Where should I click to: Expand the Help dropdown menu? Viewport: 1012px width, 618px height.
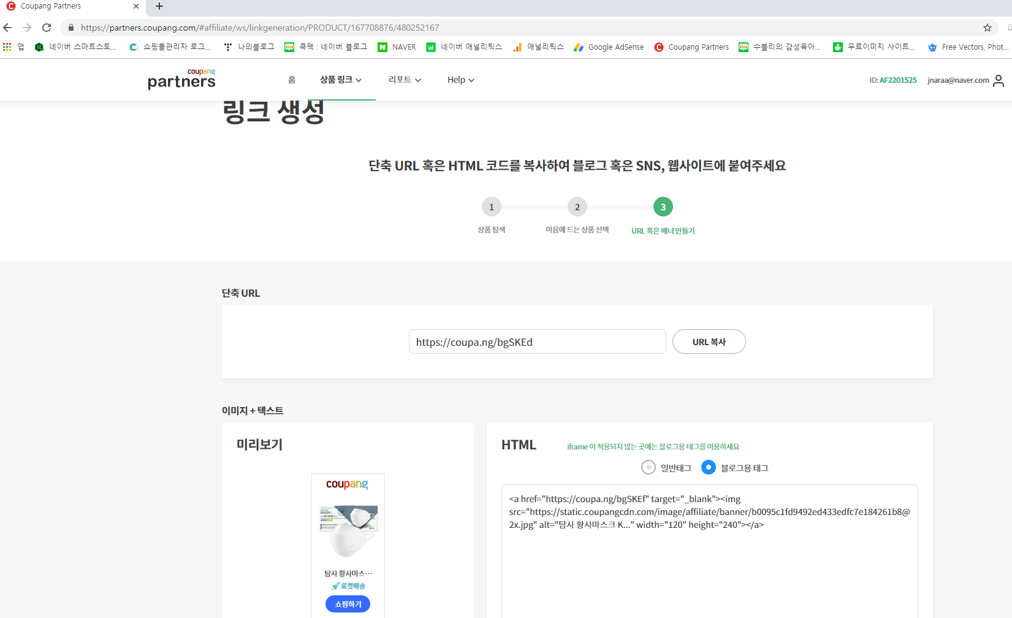click(x=461, y=80)
